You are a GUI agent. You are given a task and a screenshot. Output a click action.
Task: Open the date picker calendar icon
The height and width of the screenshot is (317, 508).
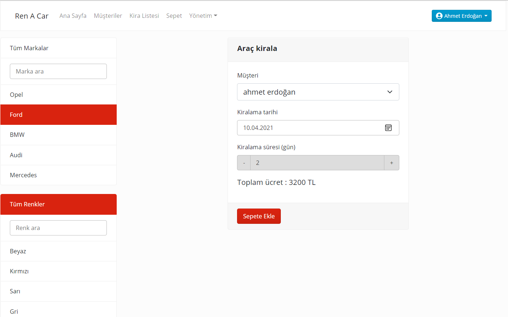pos(388,128)
